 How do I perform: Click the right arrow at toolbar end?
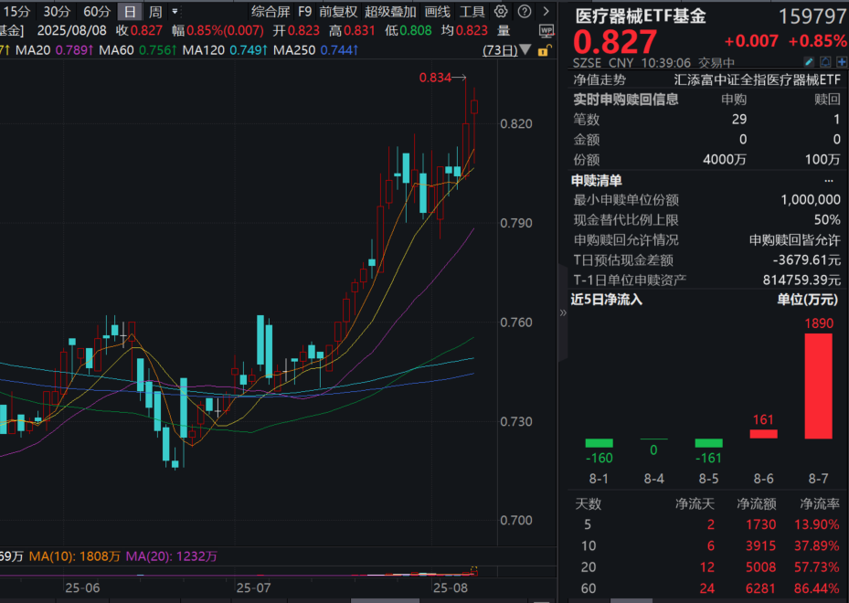tap(543, 11)
